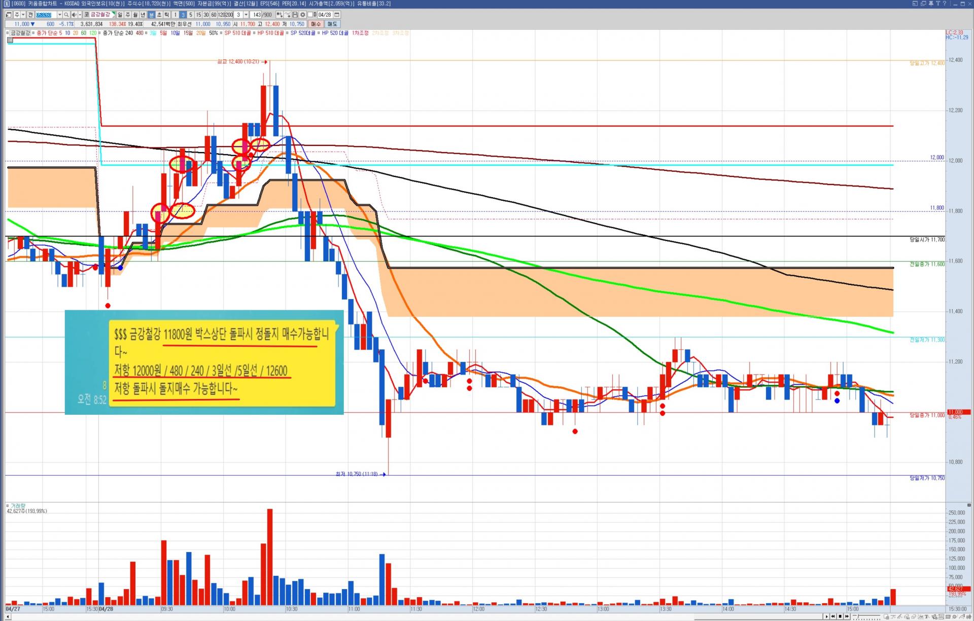974x621 pixels.
Task: Click the stock search magnifier icon
Action: (x=66, y=15)
